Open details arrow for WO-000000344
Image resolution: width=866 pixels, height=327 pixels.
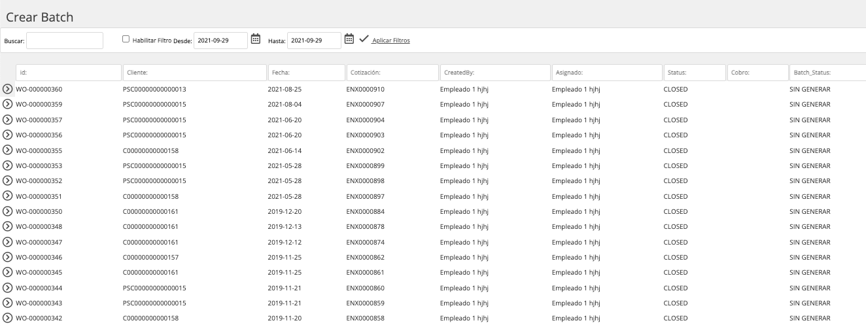coord(8,288)
